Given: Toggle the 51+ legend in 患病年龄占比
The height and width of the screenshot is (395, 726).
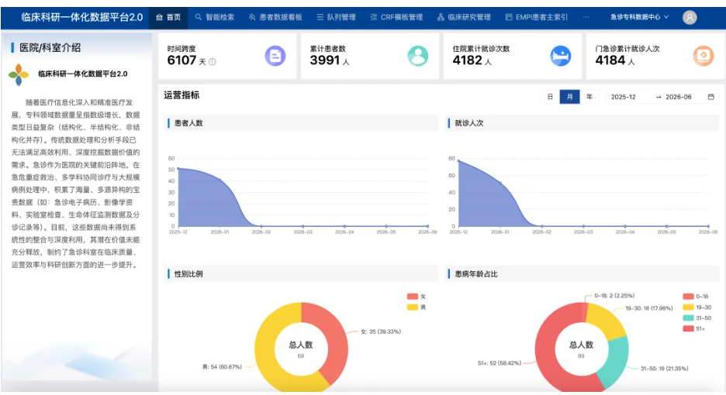Looking at the screenshot, I should pyautogui.click(x=693, y=328).
